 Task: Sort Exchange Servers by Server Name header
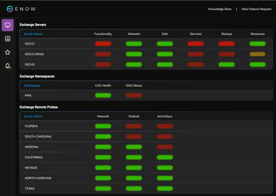[33, 34]
